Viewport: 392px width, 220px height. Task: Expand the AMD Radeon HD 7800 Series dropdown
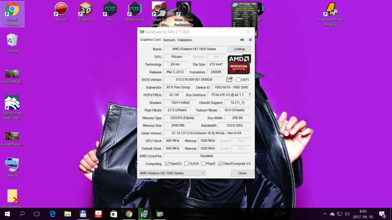pos(172,173)
